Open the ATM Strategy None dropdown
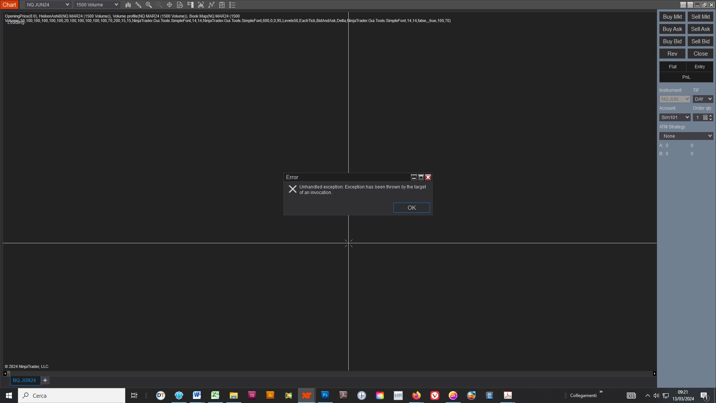This screenshot has width=716, height=403. (686, 136)
